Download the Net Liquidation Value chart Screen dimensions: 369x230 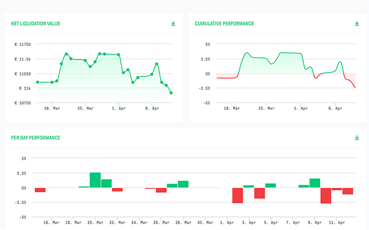click(174, 24)
